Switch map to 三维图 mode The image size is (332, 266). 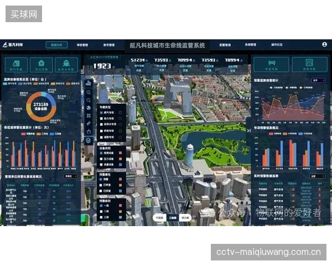click(x=173, y=218)
